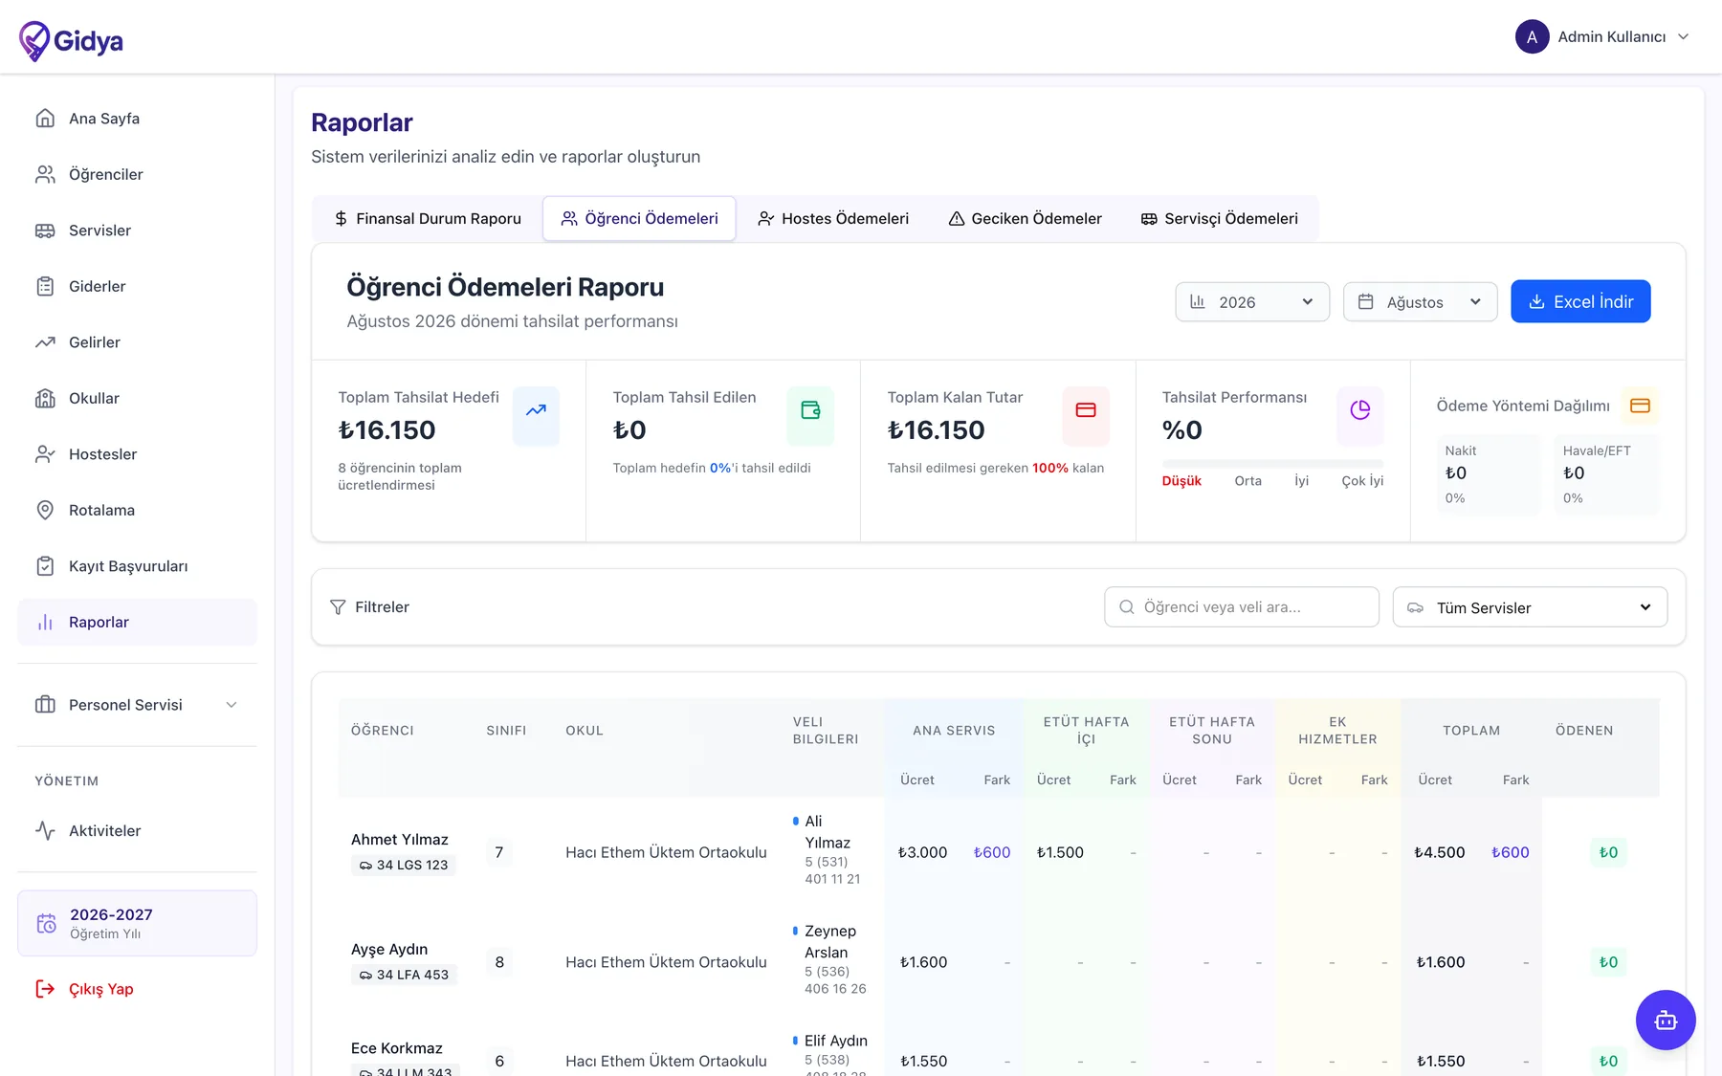Click the Tahsilat Performansı progress bar
This screenshot has width=1722, height=1076.
point(1272,463)
